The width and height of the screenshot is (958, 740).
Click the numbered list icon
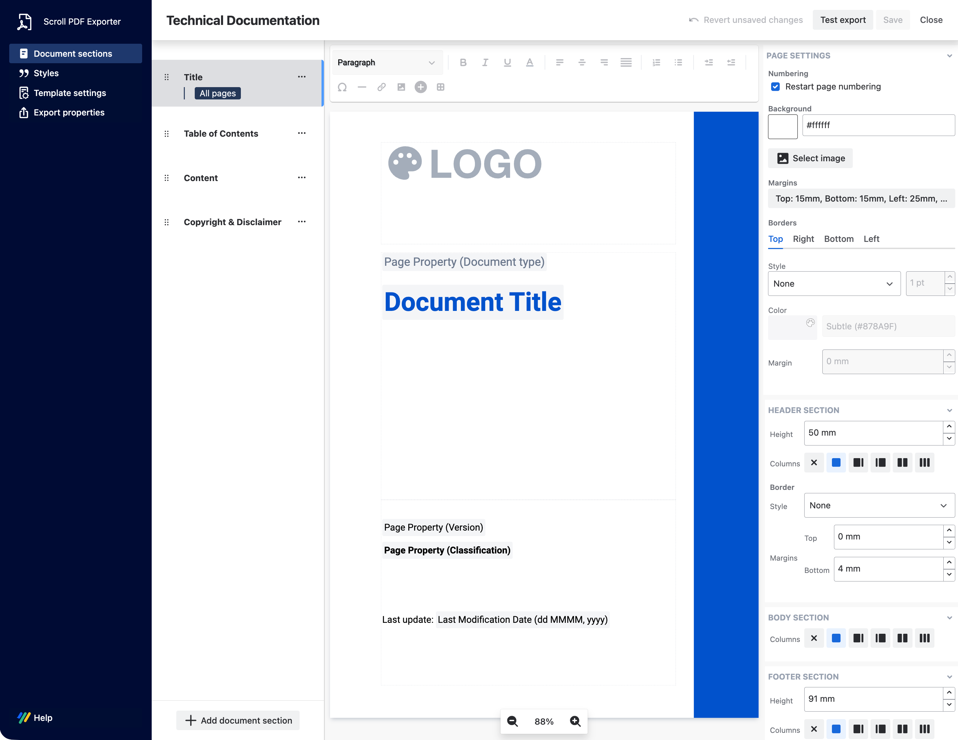656,62
